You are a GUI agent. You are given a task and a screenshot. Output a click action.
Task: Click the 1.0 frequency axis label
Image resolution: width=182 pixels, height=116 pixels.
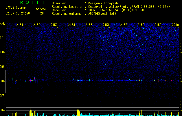coord(2,52)
